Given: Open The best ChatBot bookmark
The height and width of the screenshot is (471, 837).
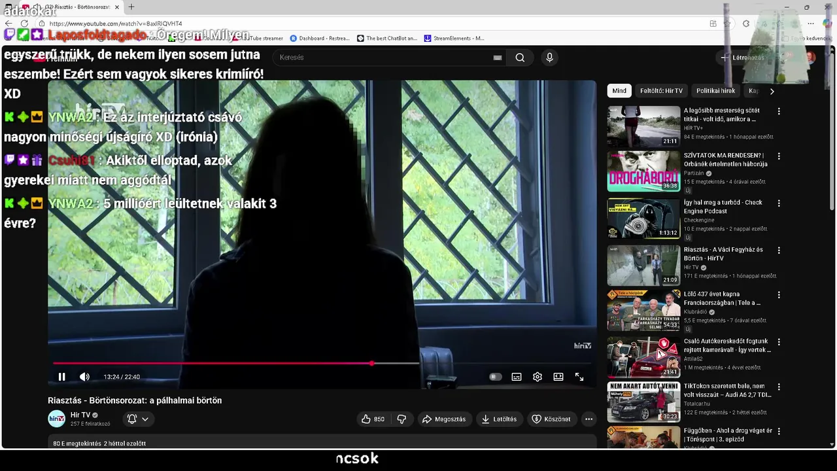Looking at the screenshot, I should [x=387, y=39].
